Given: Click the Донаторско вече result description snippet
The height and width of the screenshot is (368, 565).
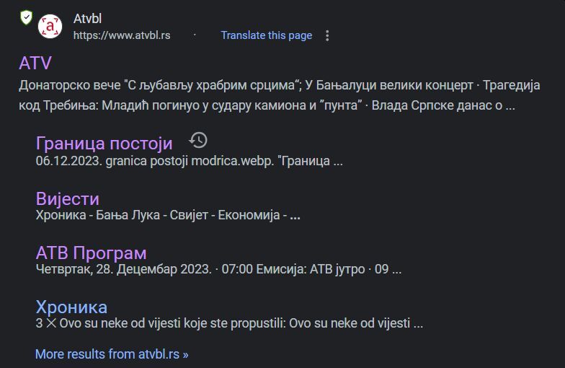Looking at the screenshot, I should 280,95.
